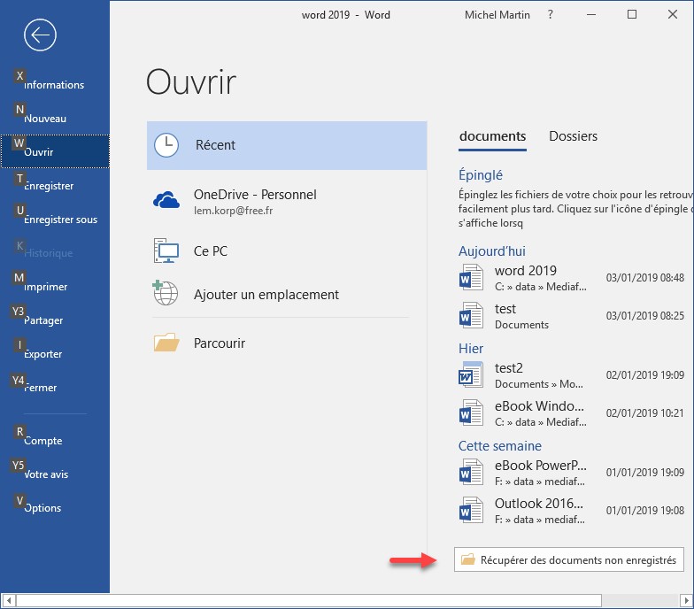
Task: Open the test2 document icon
Action: 471,374
